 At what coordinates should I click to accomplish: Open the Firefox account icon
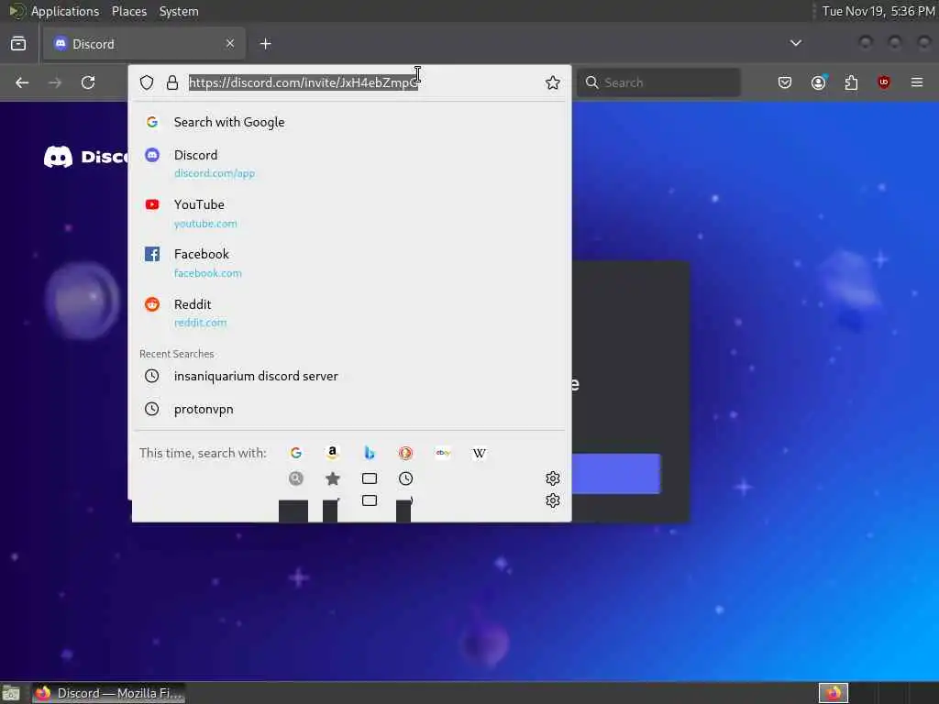(x=819, y=82)
